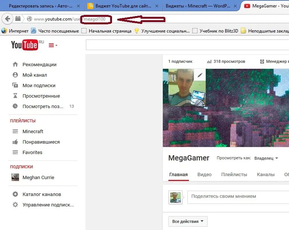Open Управление подписками
Screen dimensions: 289x230
tap(48, 205)
